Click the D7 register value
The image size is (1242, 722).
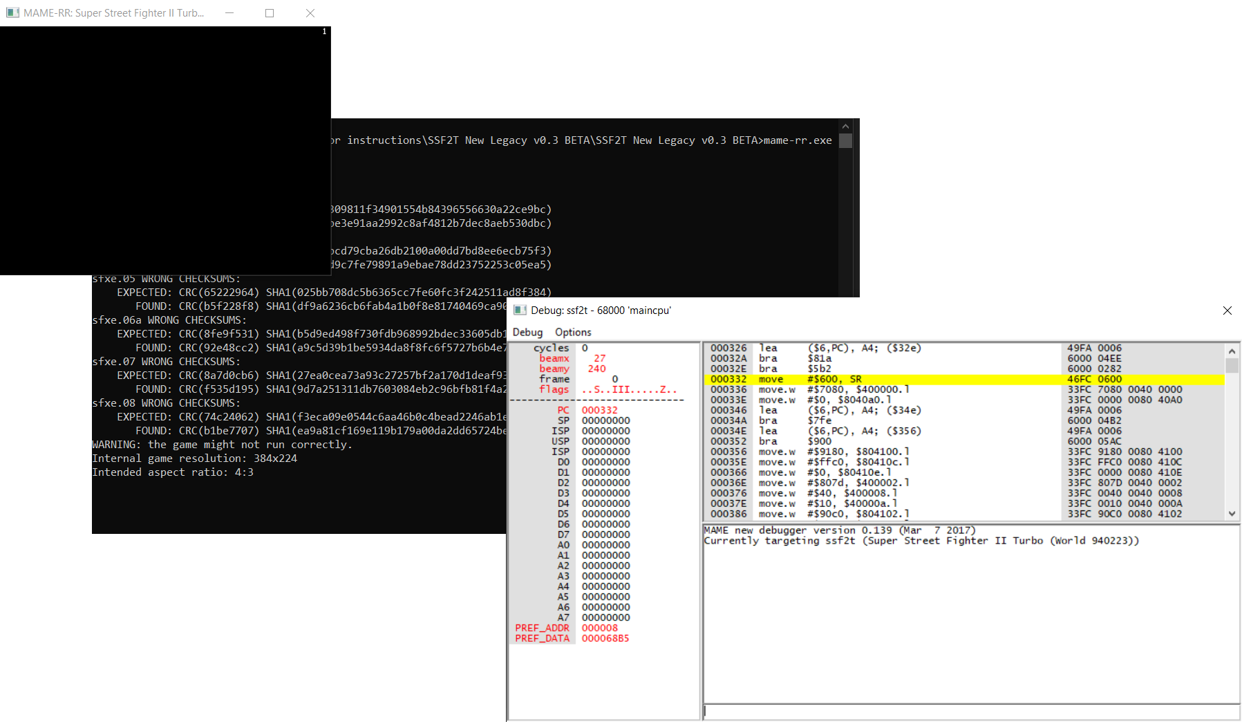pos(605,535)
